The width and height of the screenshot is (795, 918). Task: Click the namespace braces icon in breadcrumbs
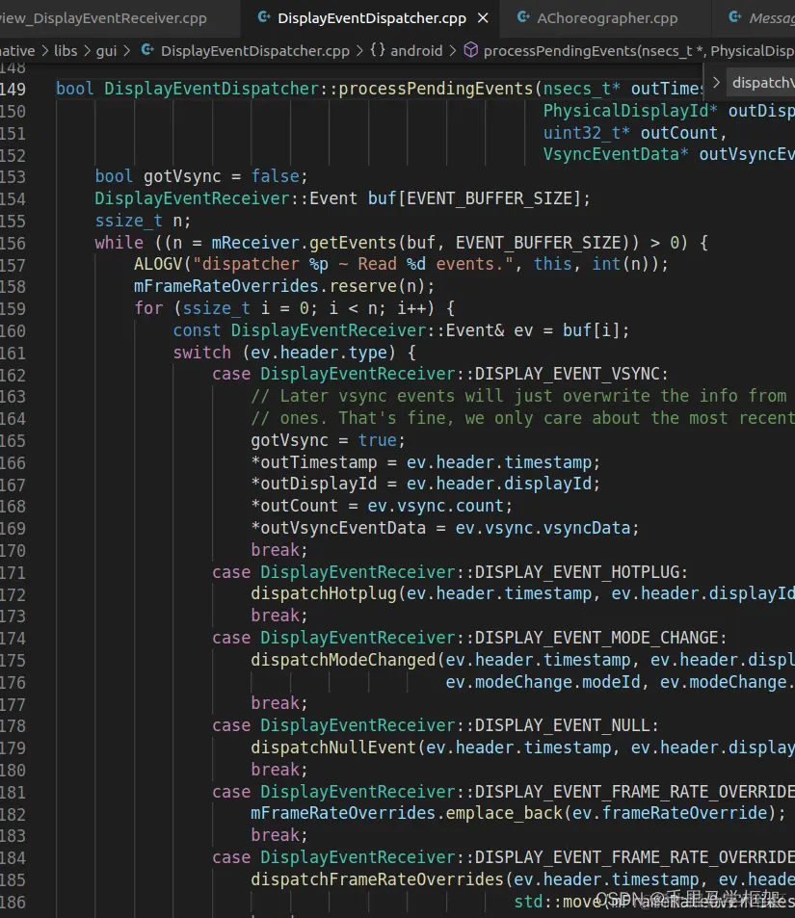point(378,50)
